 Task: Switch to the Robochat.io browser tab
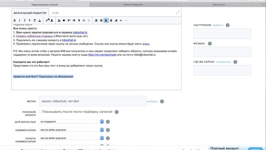coord(219,5)
